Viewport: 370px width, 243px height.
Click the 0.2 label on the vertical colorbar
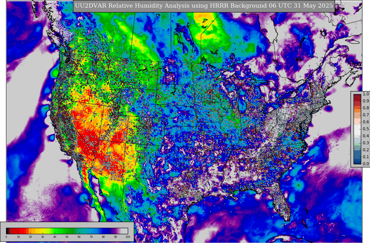click(366, 150)
